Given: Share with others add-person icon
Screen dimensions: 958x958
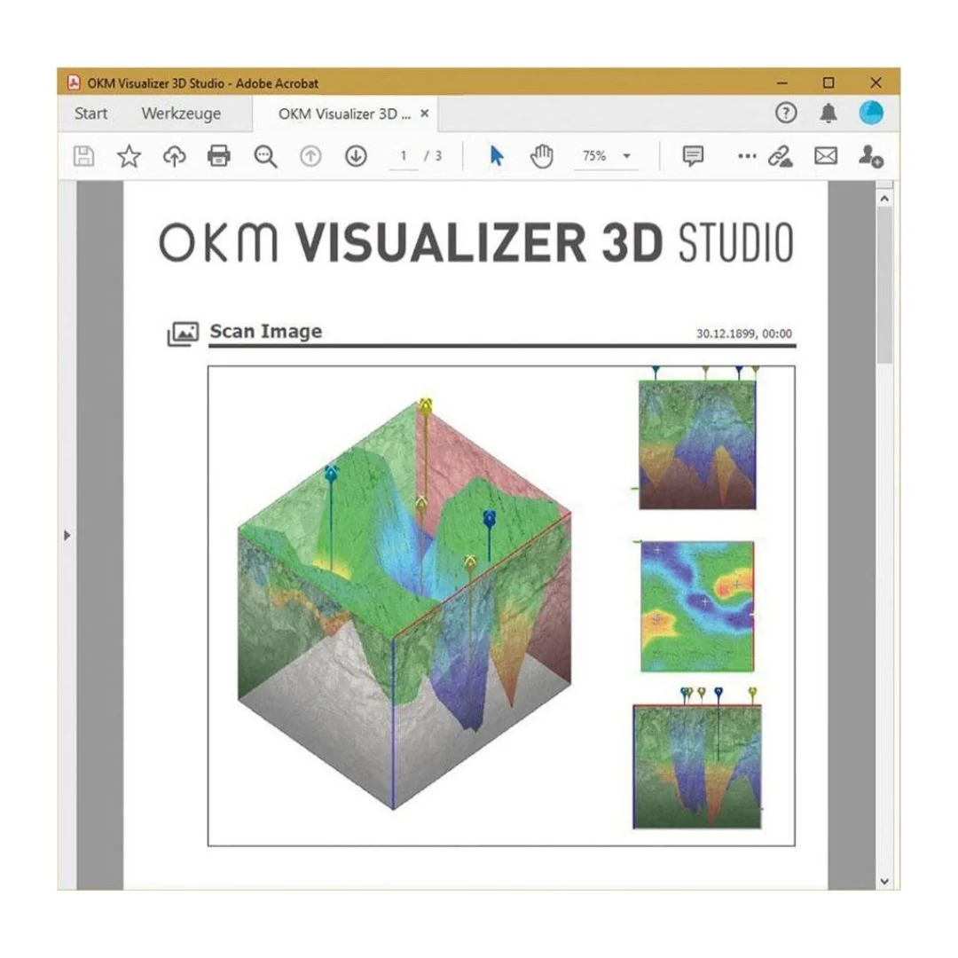Looking at the screenshot, I should [x=871, y=156].
